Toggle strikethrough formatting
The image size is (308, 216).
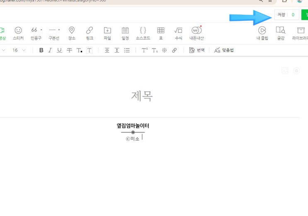click(x=69, y=50)
